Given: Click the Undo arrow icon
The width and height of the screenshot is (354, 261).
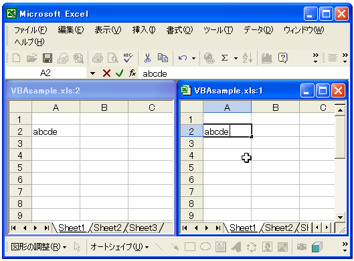Looking at the screenshot, I should 183,58.
